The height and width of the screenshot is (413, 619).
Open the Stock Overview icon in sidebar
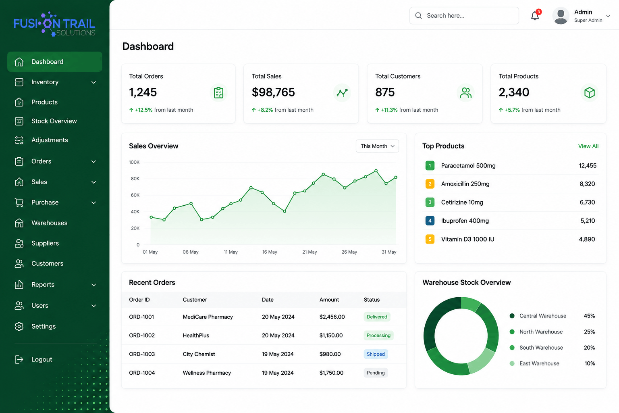pyautogui.click(x=19, y=121)
